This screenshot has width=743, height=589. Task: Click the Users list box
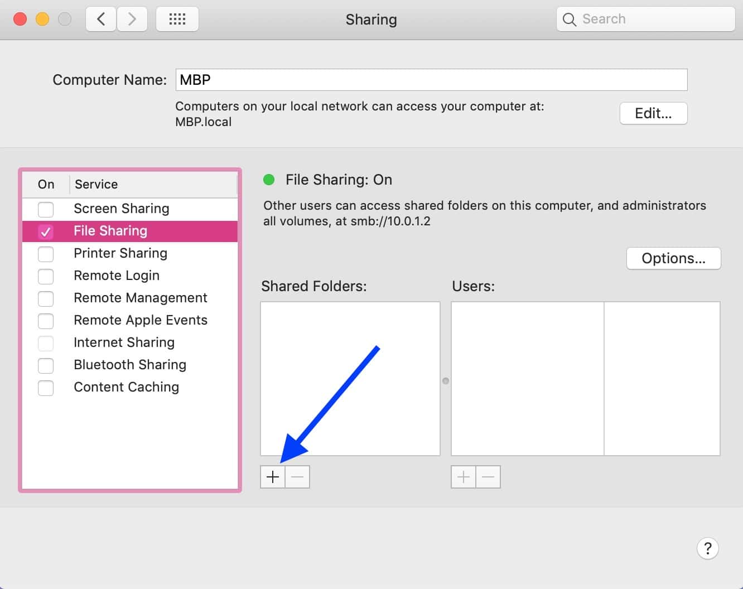point(586,379)
